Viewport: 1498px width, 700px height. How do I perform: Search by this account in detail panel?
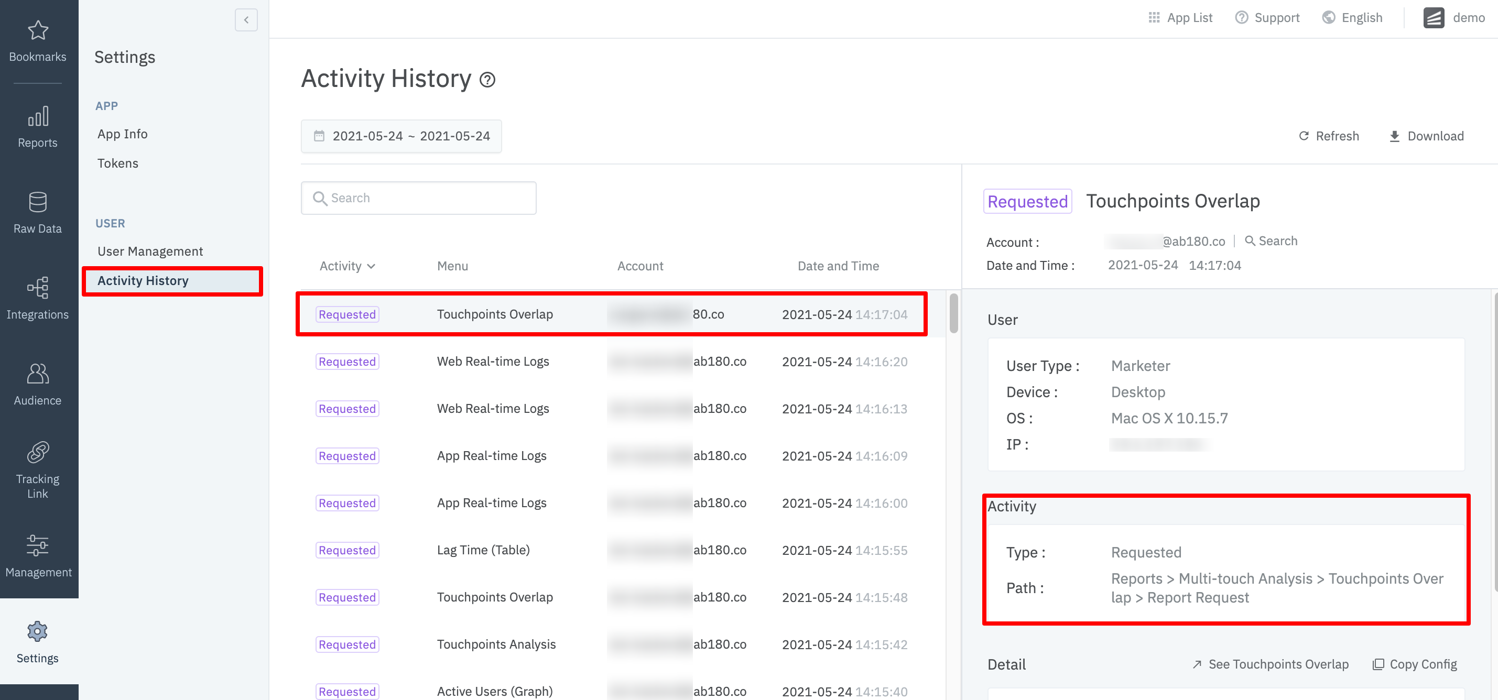[x=1271, y=241]
